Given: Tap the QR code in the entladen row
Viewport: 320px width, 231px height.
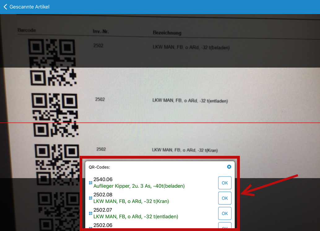Looking at the screenshot, I should (55, 115).
